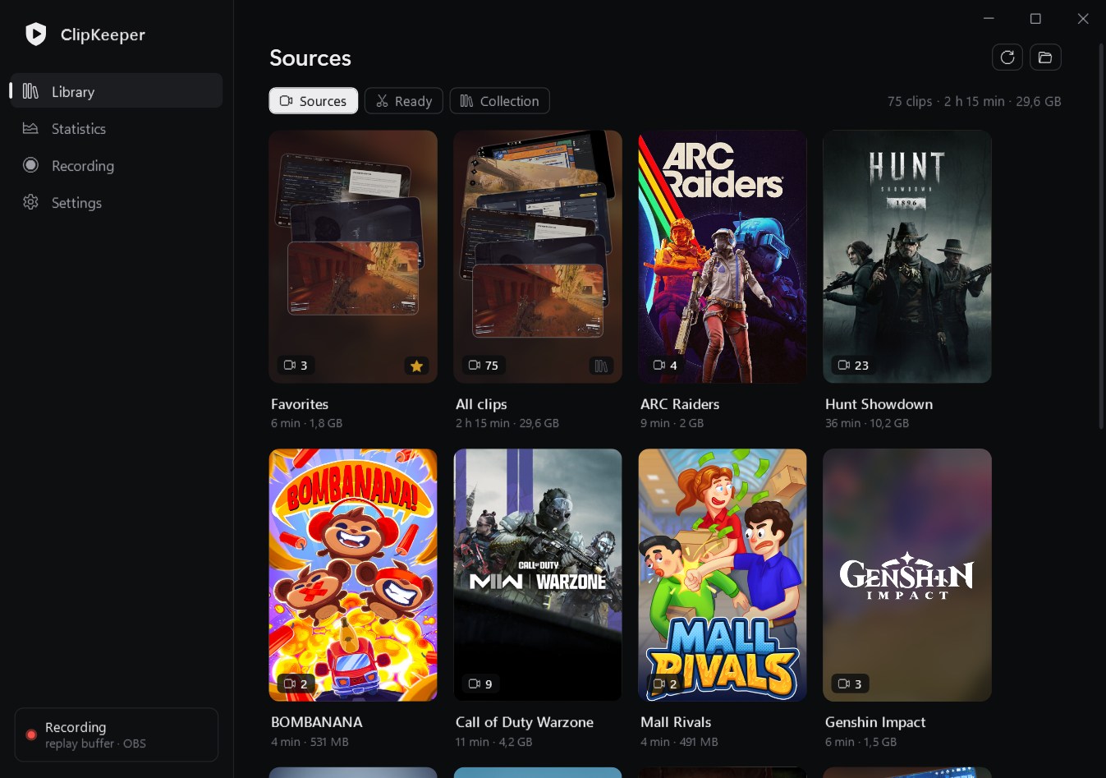Click the ClipKeeper shield logo icon
Viewport: 1106px width, 778px height.
[35, 34]
